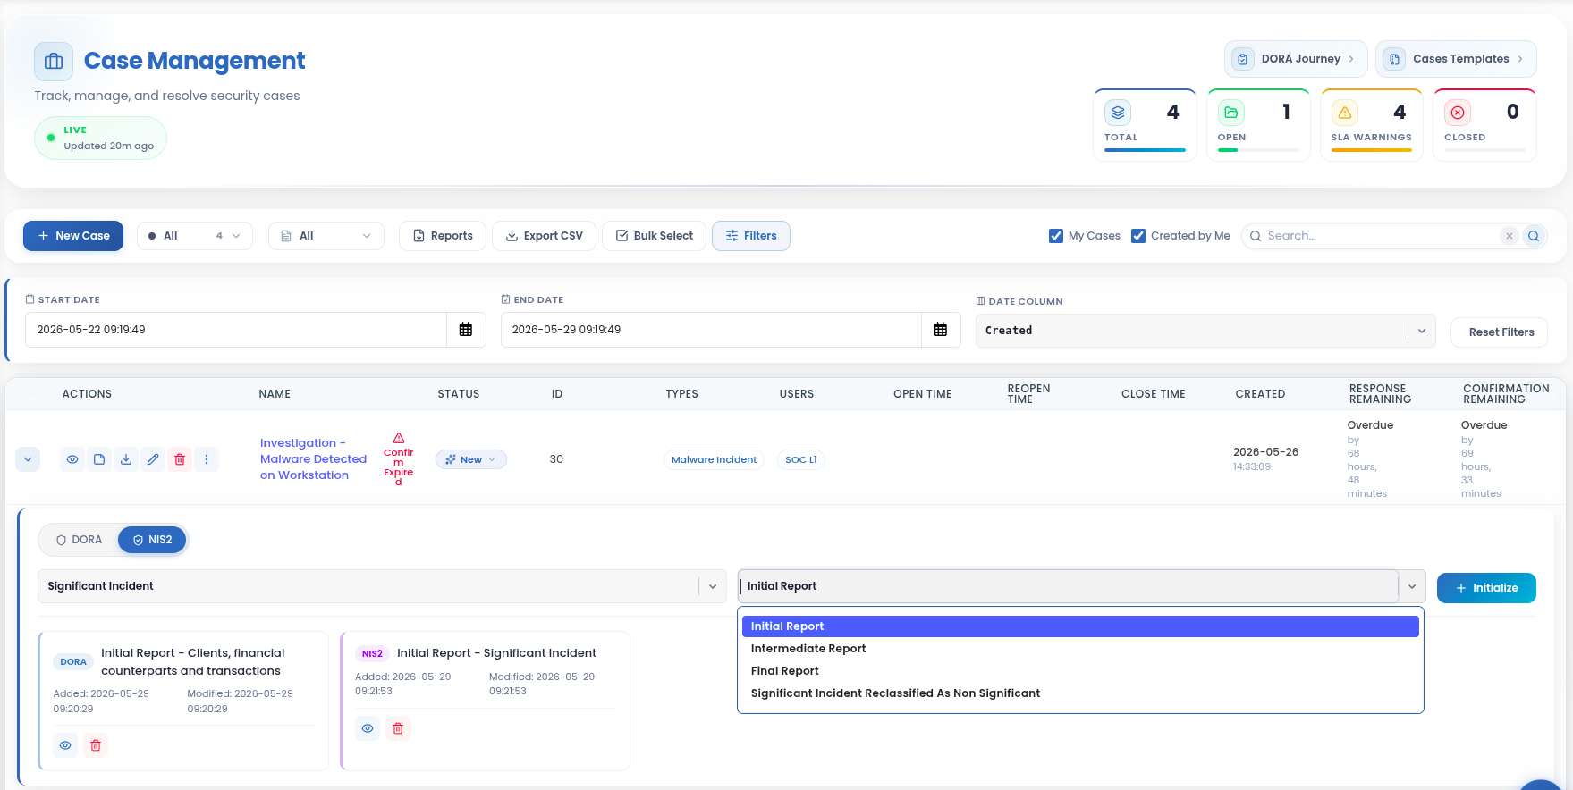Viewport: 1573px width, 790px height.
Task: Toggle the My Cases checkbox
Action: coord(1056,236)
